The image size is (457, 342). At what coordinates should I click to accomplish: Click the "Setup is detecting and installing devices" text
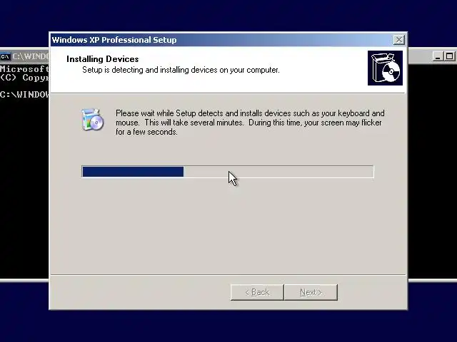click(x=181, y=70)
